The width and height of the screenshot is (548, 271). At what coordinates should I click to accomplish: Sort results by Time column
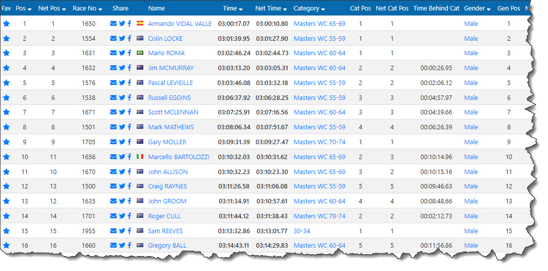pyautogui.click(x=233, y=8)
